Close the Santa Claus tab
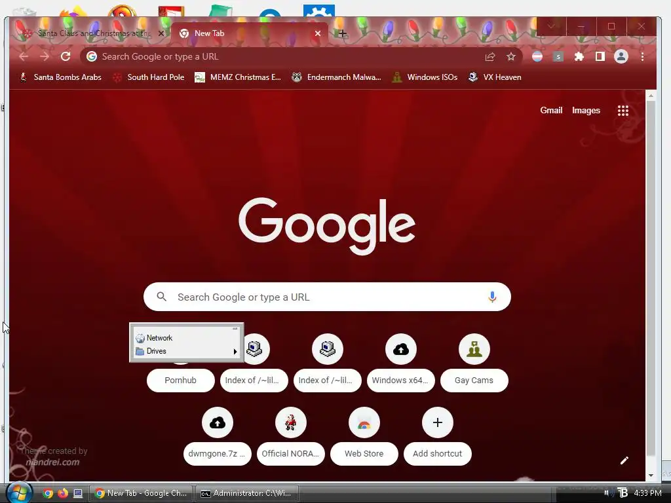671x503 pixels. 161,33
